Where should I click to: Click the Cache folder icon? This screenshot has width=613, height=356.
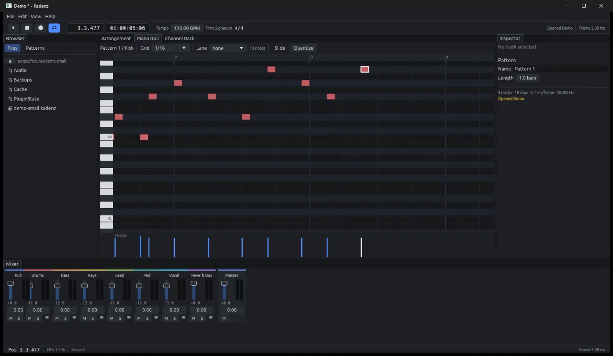10,89
